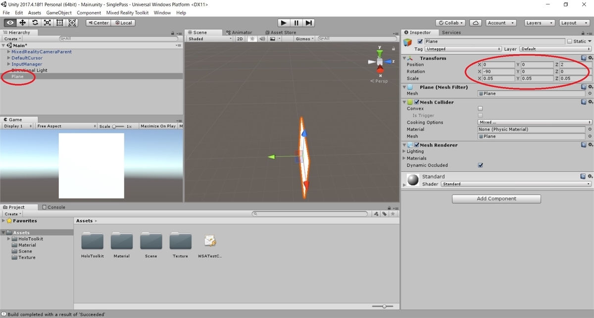Open scene effects image icon

point(272,39)
